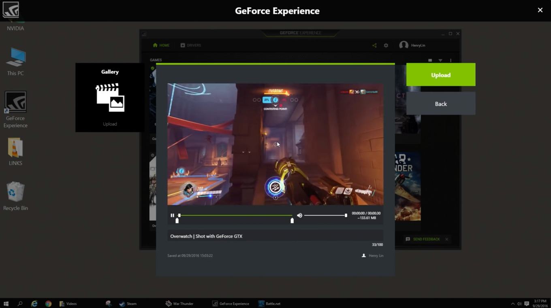Switch to GeForce Experience taskbar item
Image resolution: width=551 pixels, height=308 pixels.
[231, 304]
